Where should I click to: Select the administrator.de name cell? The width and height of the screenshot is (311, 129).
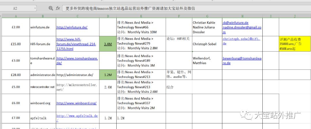tap(43, 75)
